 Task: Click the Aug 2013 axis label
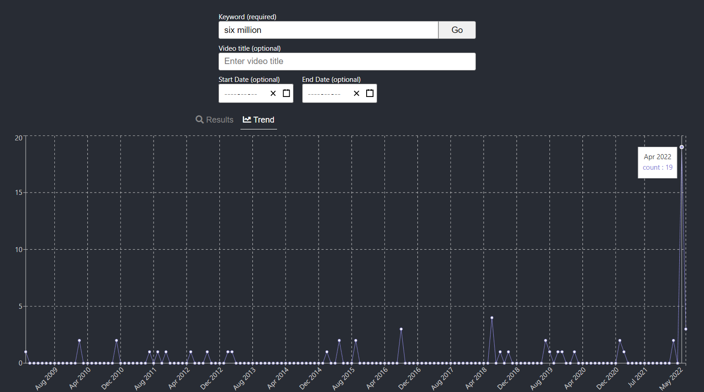coord(245,379)
